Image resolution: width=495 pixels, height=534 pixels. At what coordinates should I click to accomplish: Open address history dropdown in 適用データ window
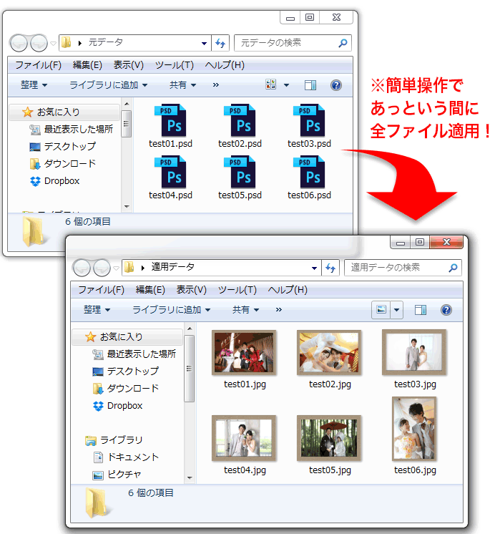314,268
